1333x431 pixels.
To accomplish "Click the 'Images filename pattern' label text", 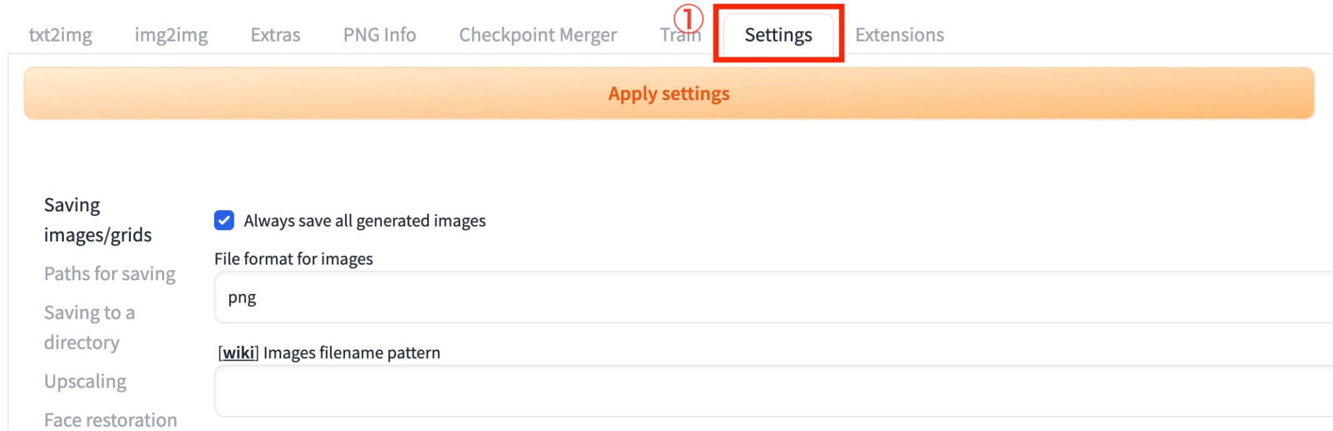I will [x=351, y=353].
